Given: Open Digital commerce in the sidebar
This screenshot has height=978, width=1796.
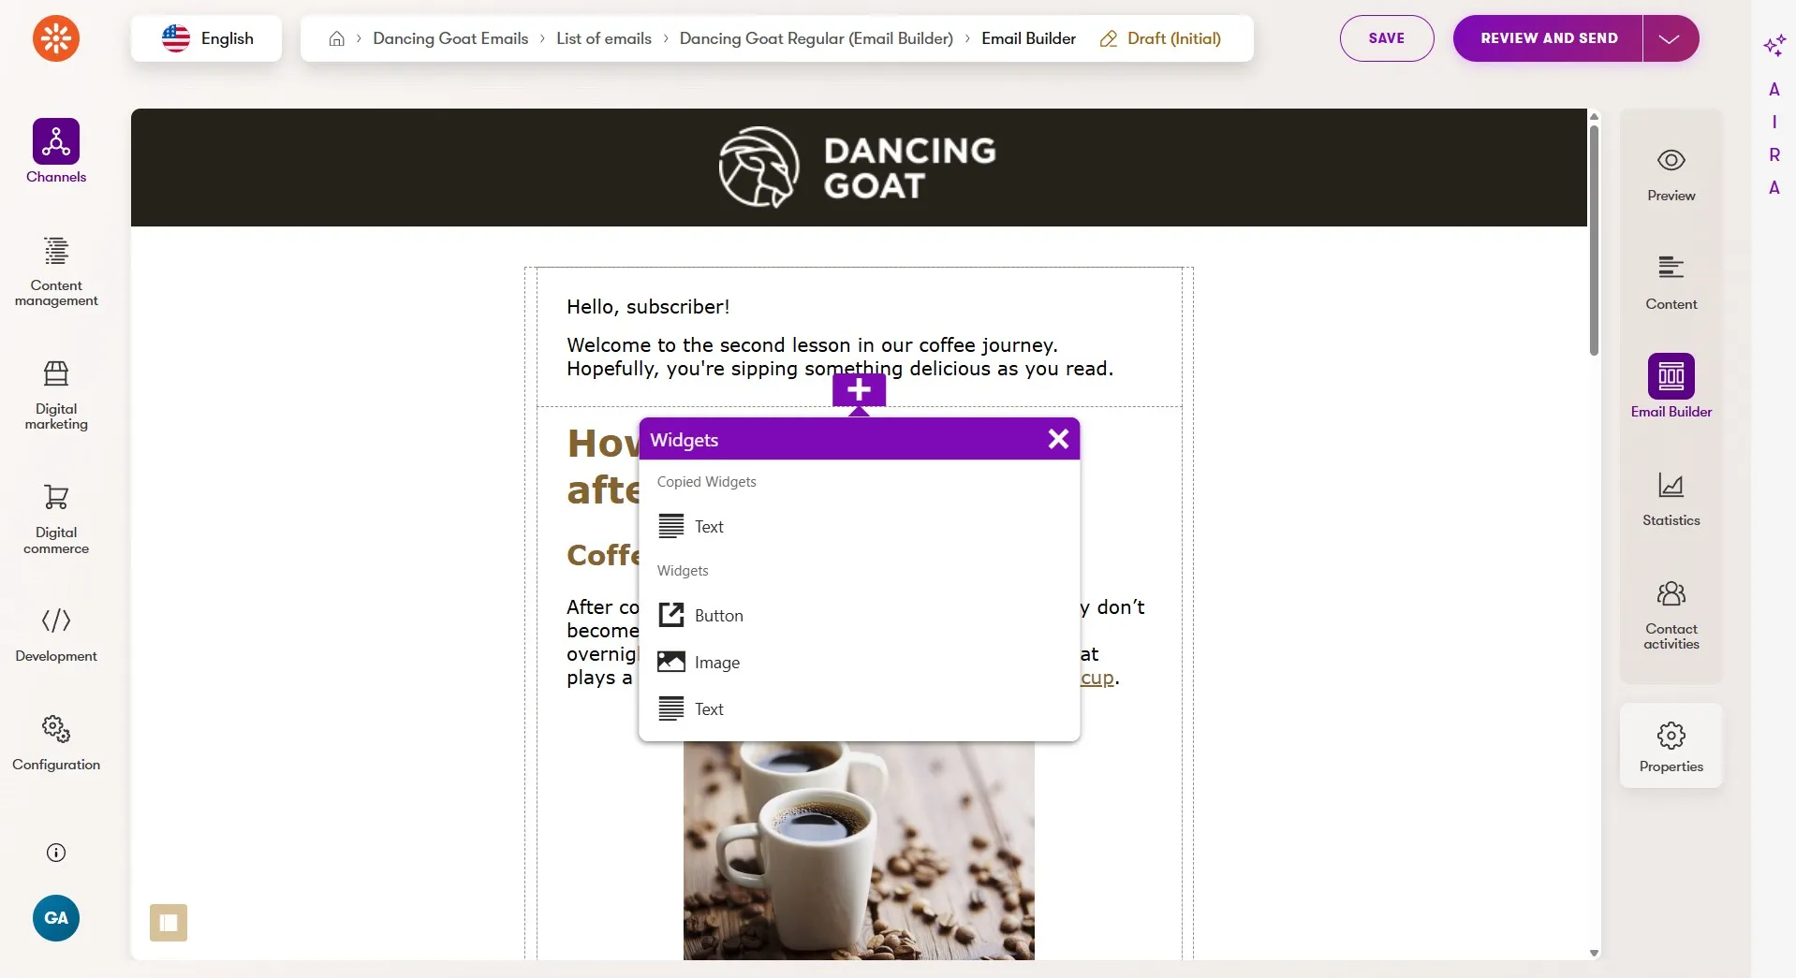Looking at the screenshot, I should pyautogui.click(x=56, y=518).
